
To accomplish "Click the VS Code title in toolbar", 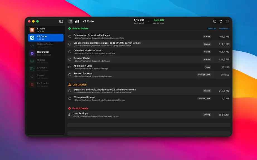I will [88, 21].
